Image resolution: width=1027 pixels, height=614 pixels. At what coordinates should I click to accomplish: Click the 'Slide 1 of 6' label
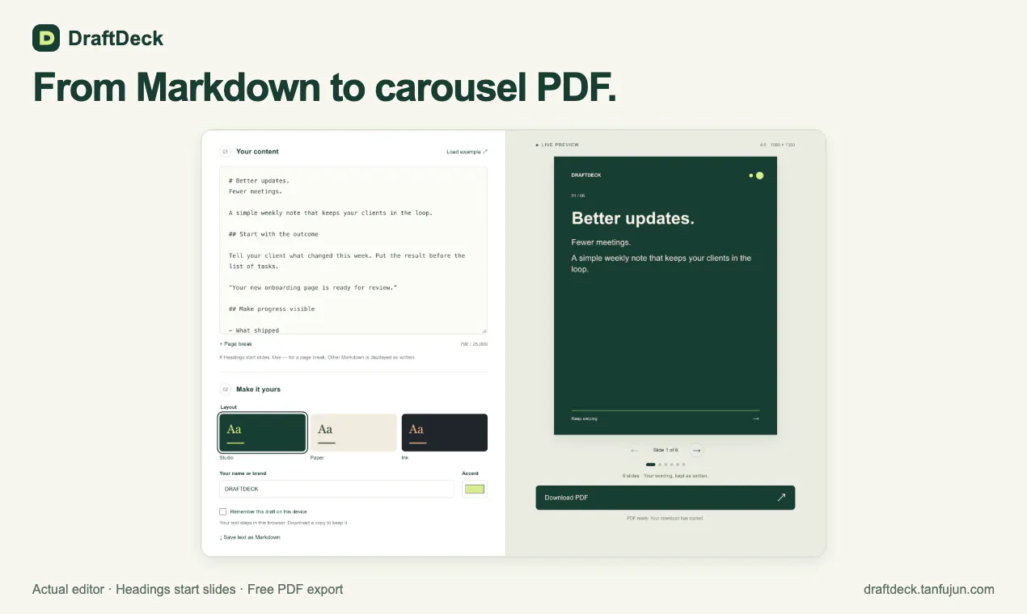pos(666,450)
